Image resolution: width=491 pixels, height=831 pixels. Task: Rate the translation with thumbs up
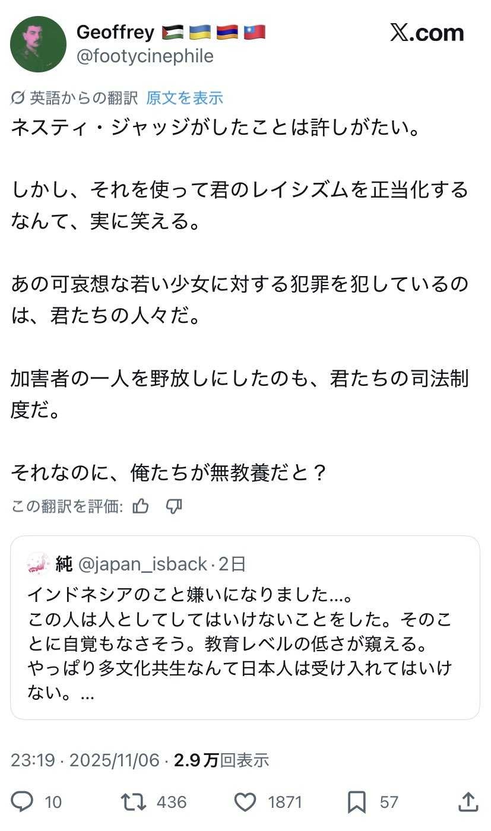point(141,506)
